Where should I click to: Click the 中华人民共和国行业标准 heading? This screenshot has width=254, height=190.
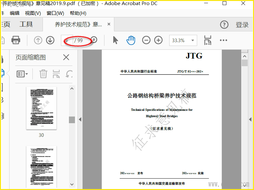(139, 72)
